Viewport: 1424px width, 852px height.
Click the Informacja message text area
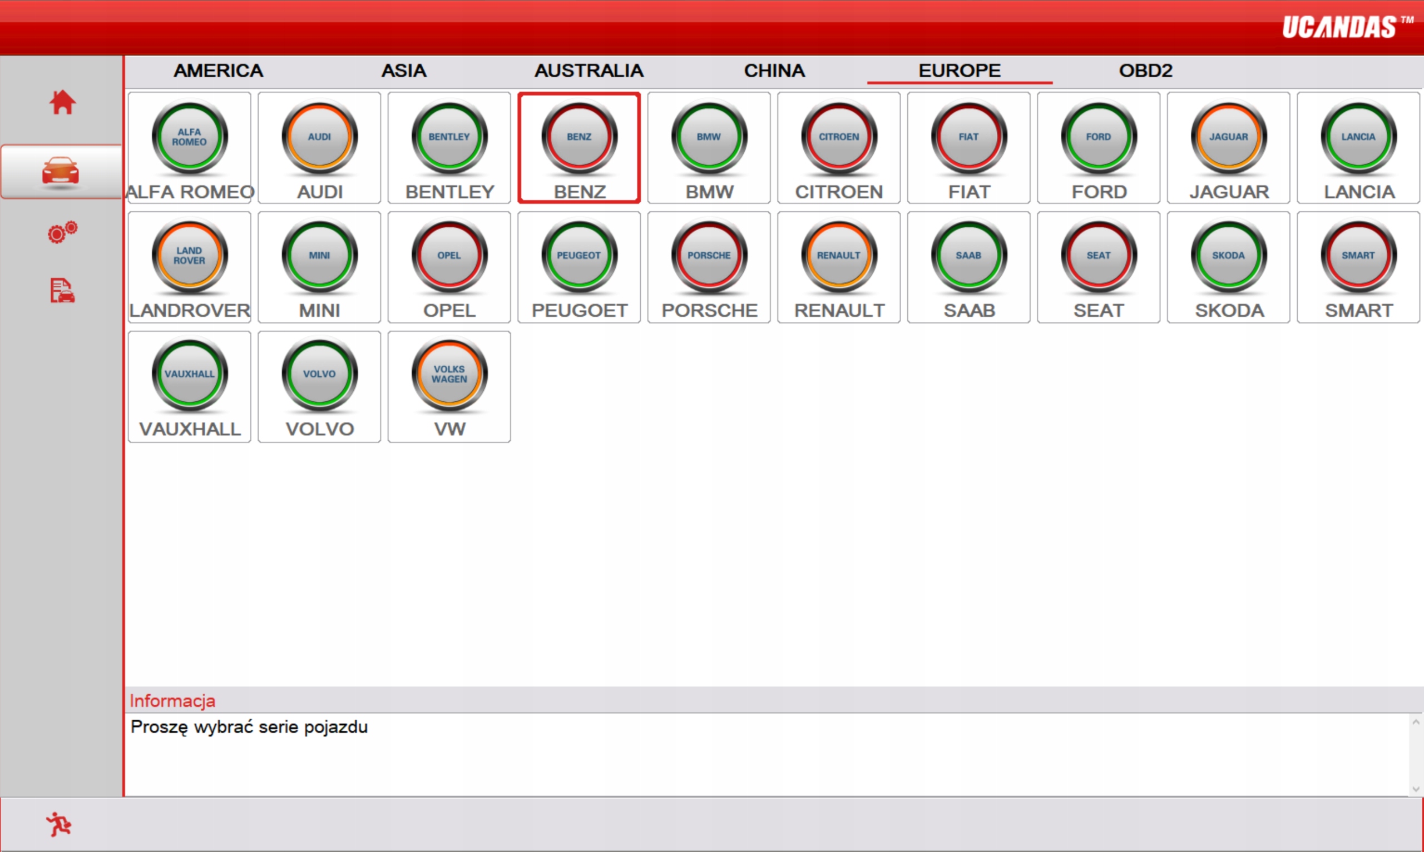[x=746, y=753]
